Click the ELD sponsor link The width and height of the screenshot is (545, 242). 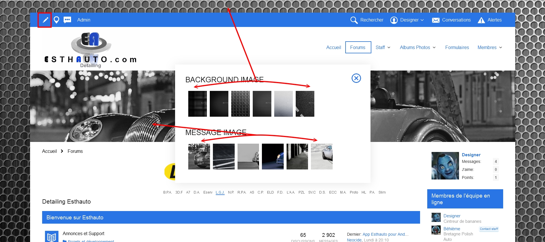coord(270,192)
